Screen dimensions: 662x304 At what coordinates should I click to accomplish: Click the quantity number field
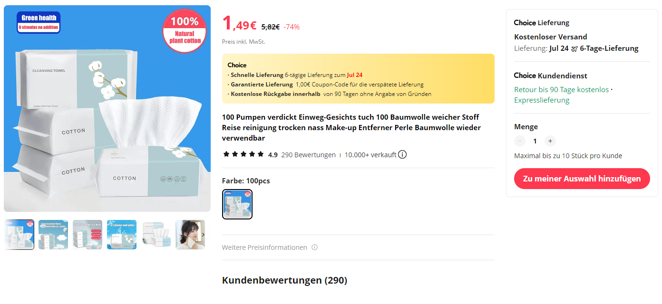(x=535, y=141)
